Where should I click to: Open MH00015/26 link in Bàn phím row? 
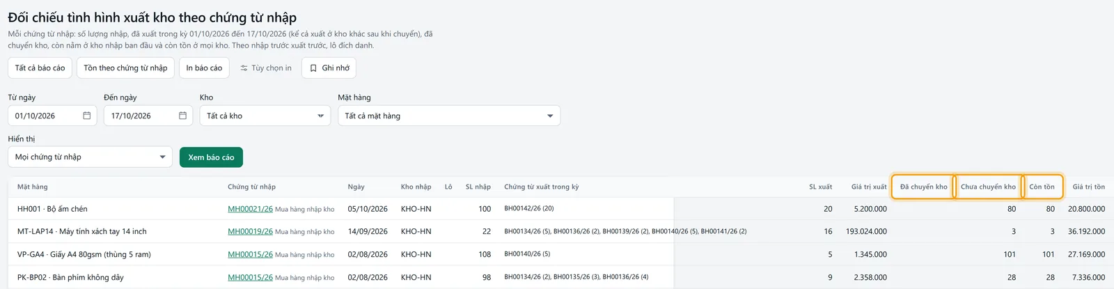(250, 277)
